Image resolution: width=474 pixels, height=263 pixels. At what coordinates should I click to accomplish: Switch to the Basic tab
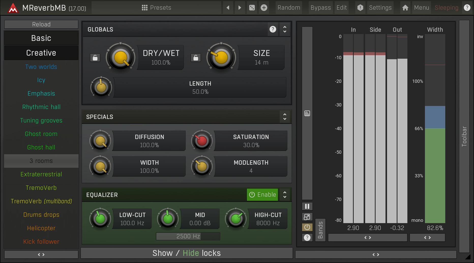pyautogui.click(x=41, y=38)
